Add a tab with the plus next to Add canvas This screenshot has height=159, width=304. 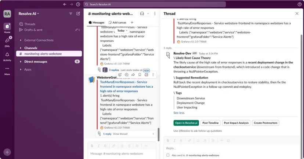pos(132,22)
